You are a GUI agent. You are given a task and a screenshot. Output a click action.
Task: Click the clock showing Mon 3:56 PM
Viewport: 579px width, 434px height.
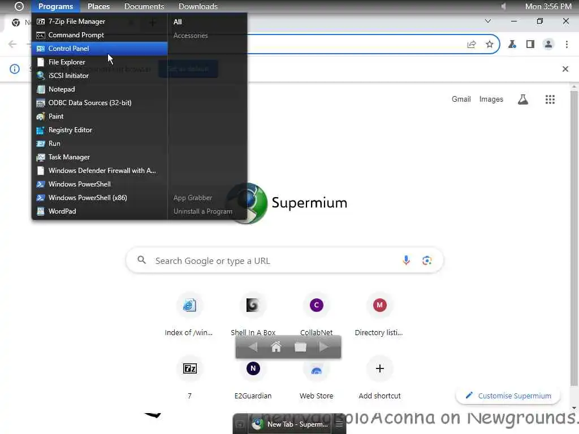[x=548, y=6]
